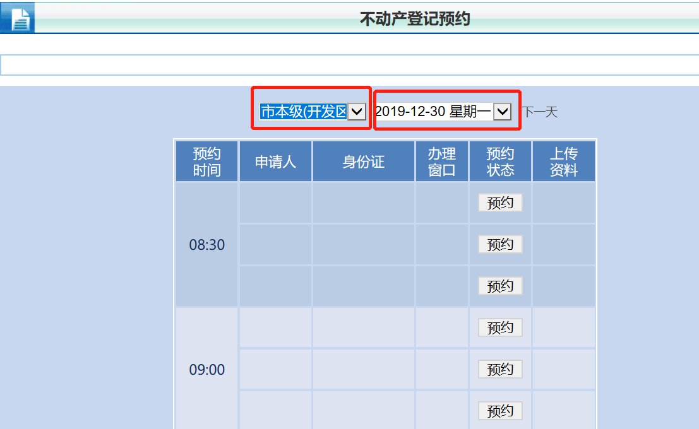Click the 预约时间 column header

pyautogui.click(x=207, y=162)
